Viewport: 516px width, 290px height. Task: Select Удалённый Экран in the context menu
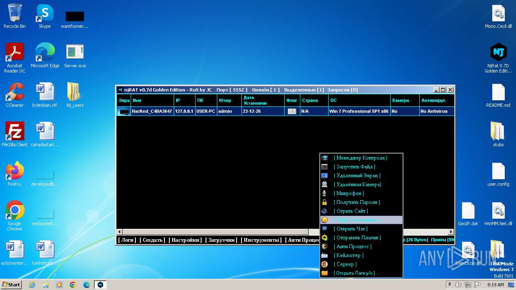click(x=361, y=176)
